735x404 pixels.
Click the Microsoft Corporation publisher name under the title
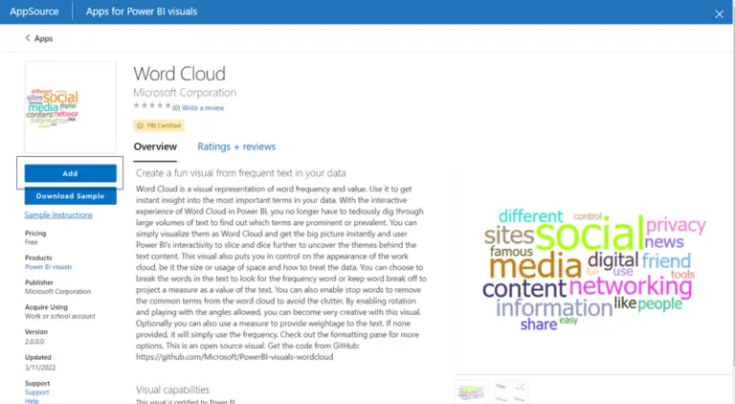coord(185,93)
